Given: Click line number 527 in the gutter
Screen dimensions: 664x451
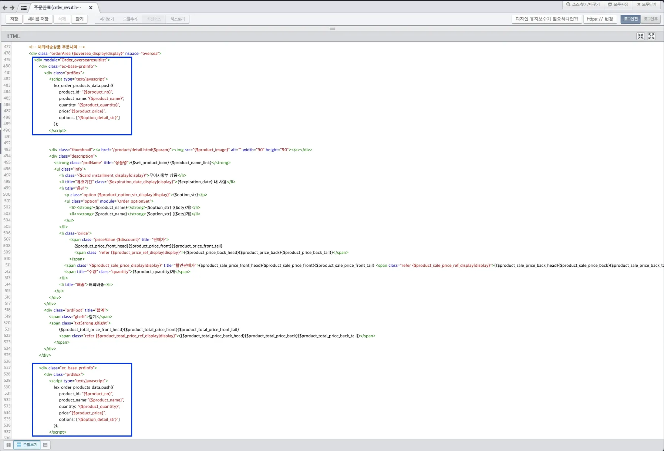Looking at the screenshot, I should pos(7,368).
